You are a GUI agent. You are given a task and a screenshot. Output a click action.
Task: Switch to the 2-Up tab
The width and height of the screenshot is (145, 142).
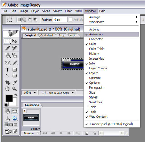[x=62, y=35]
